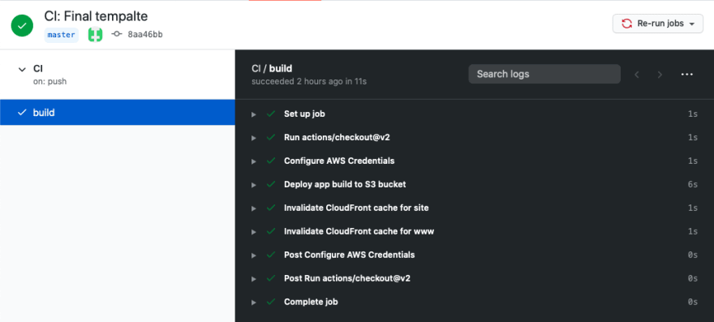This screenshot has height=322, width=714.
Task: Open commit 8aa46bb link
Action: click(145, 35)
